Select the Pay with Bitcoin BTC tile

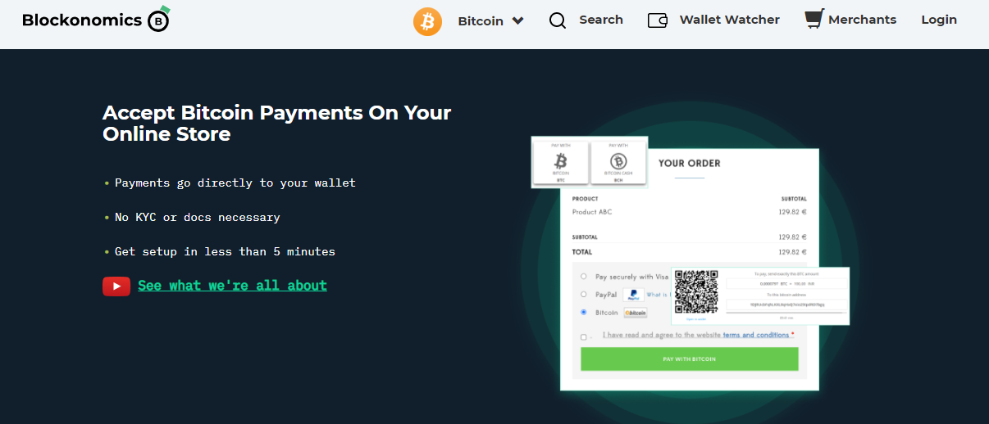[561, 162]
